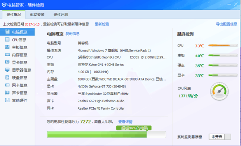The width and height of the screenshot is (241, 146).
Task: Open the 显卡信息 graphics card icon
Action: point(7,62)
